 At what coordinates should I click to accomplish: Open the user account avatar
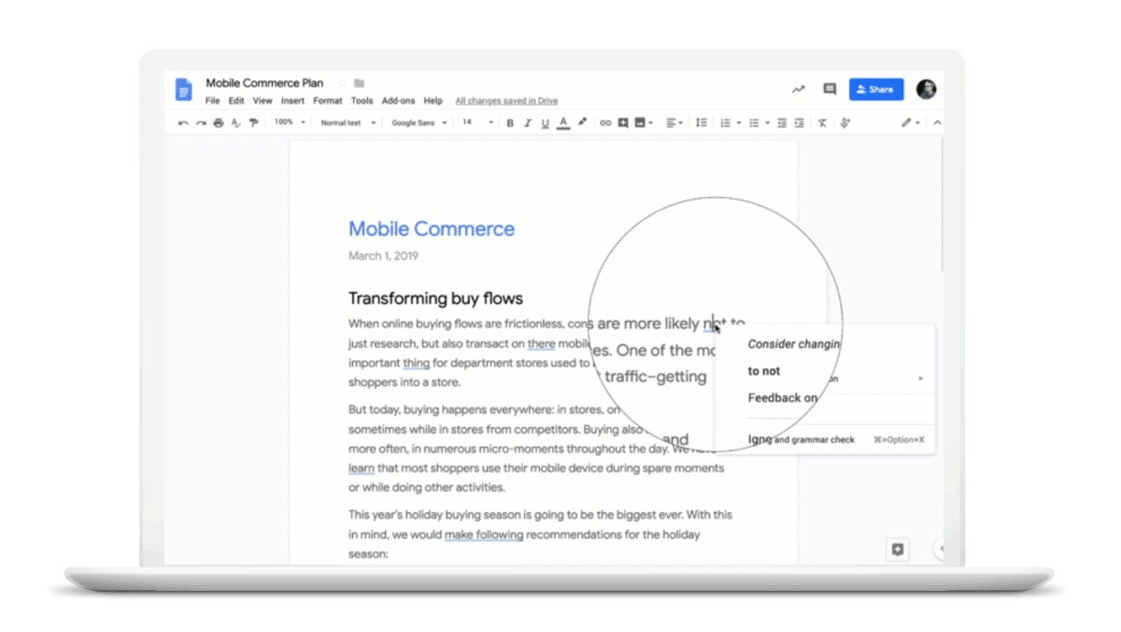click(926, 90)
